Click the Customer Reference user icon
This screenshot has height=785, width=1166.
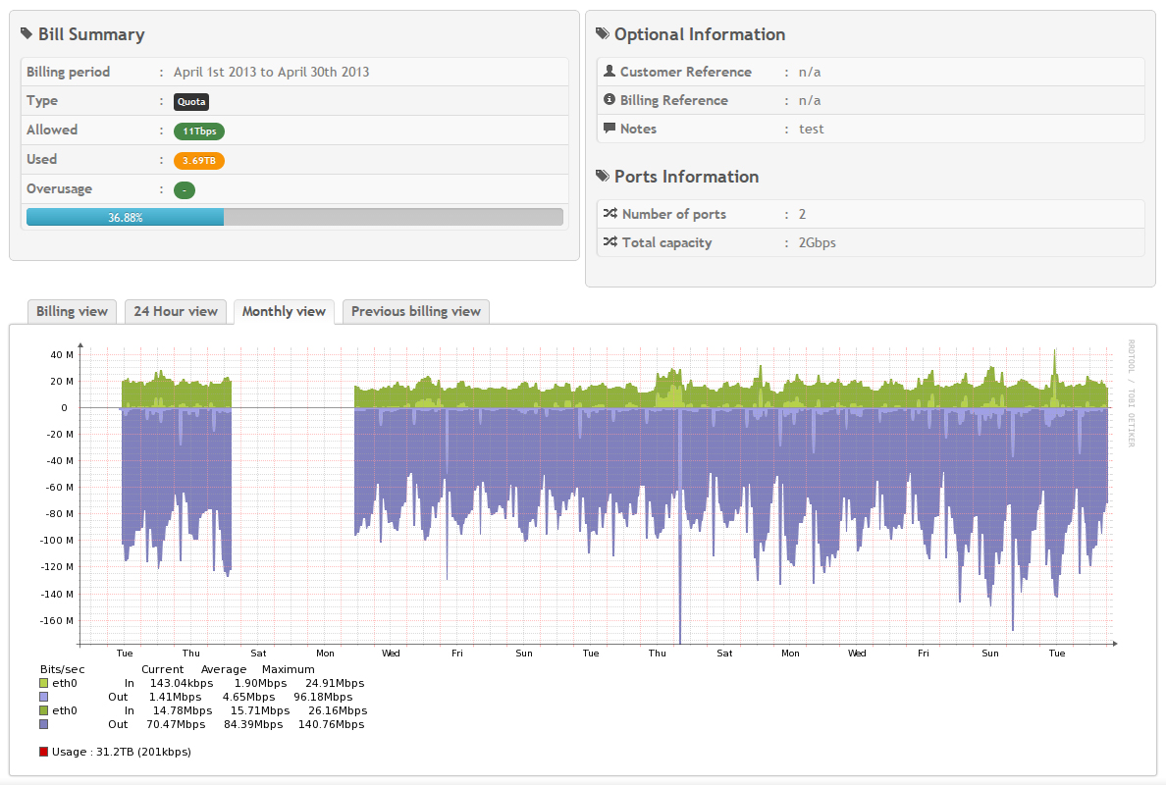tap(609, 72)
